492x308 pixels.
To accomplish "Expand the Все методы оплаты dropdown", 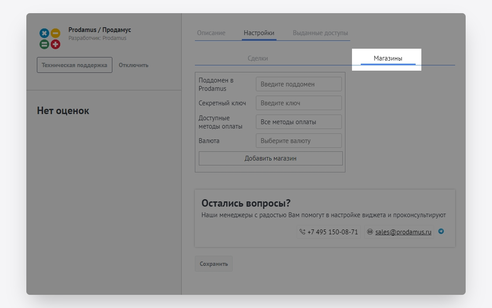I will [298, 122].
